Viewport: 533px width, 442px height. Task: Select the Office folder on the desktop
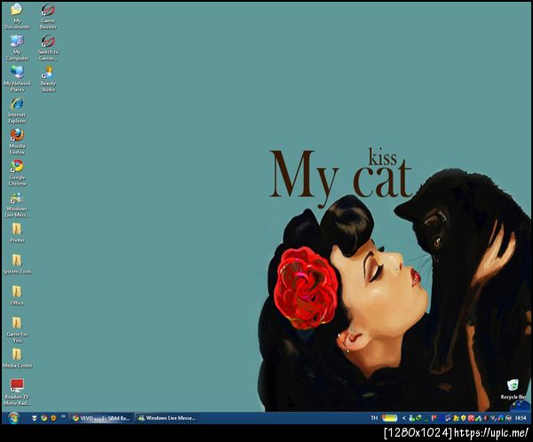[x=17, y=296]
